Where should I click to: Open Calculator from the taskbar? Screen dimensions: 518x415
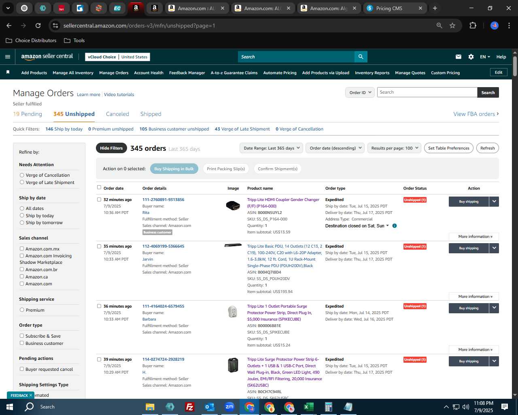pyautogui.click(x=328, y=407)
